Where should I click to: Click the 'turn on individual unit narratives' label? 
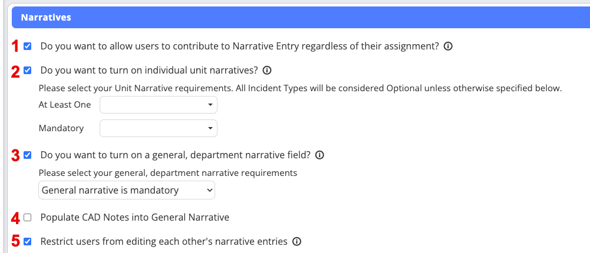(149, 71)
